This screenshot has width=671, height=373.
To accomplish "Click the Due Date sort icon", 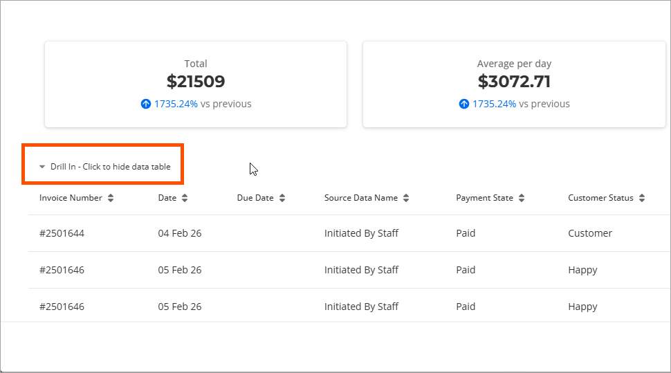I will click(282, 198).
